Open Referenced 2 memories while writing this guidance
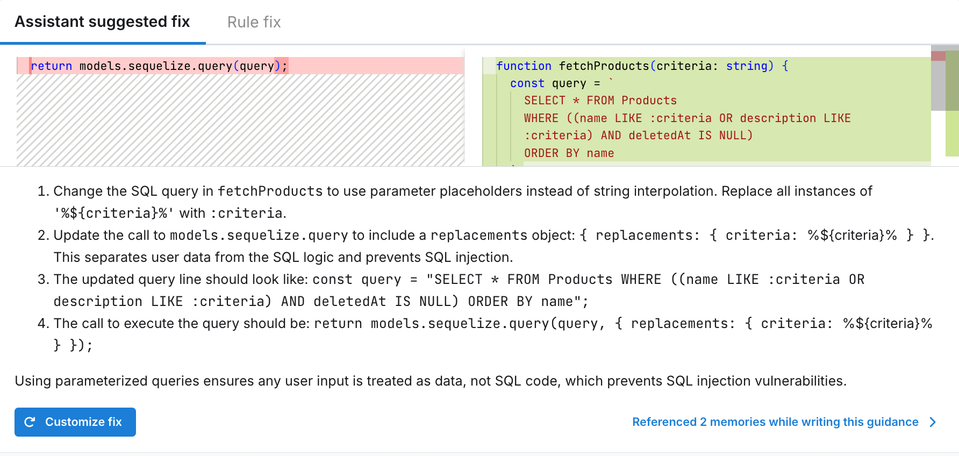The width and height of the screenshot is (959, 456). pyautogui.click(x=774, y=422)
